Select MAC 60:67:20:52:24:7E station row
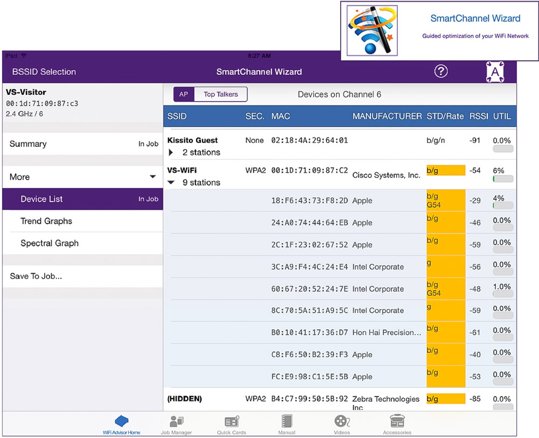 [340, 288]
